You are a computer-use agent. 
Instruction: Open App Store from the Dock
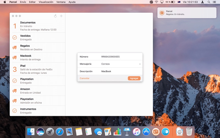(x=146, y=132)
